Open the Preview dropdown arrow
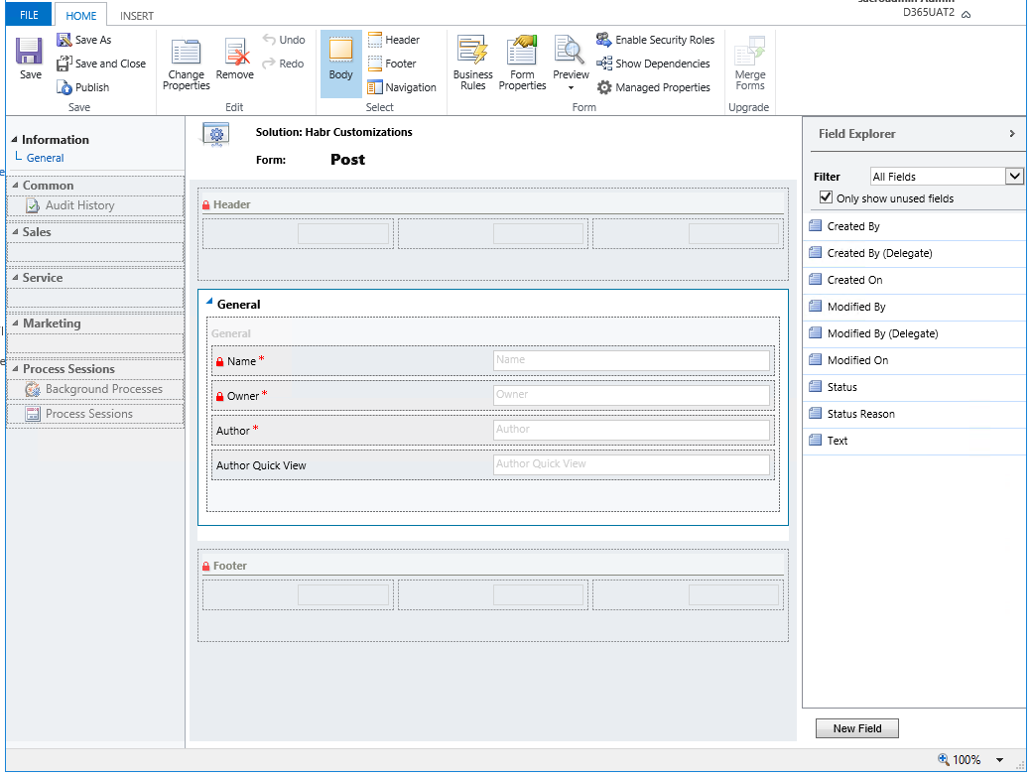 point(571,87)
